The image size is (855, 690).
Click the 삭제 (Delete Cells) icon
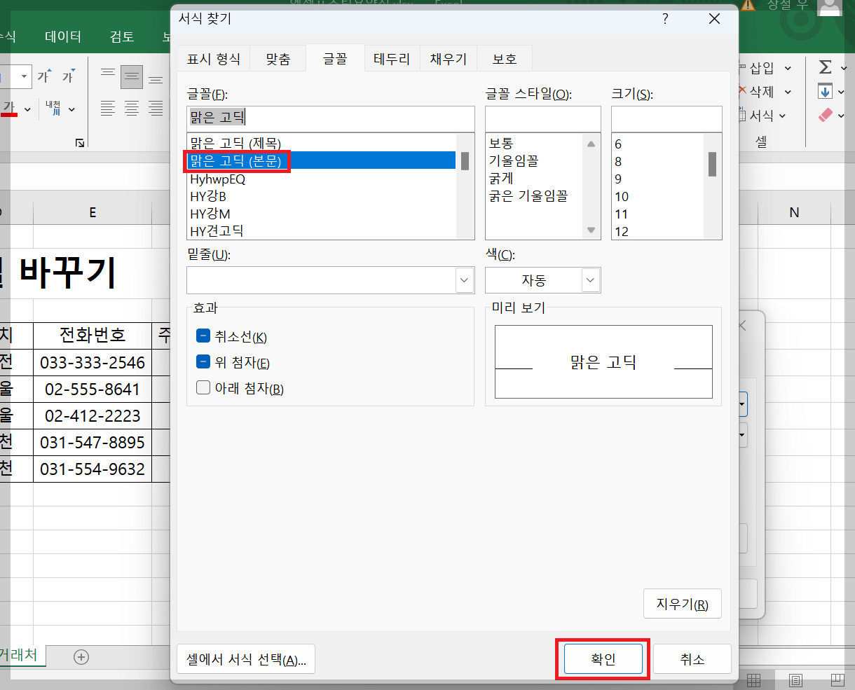[760, 91]
